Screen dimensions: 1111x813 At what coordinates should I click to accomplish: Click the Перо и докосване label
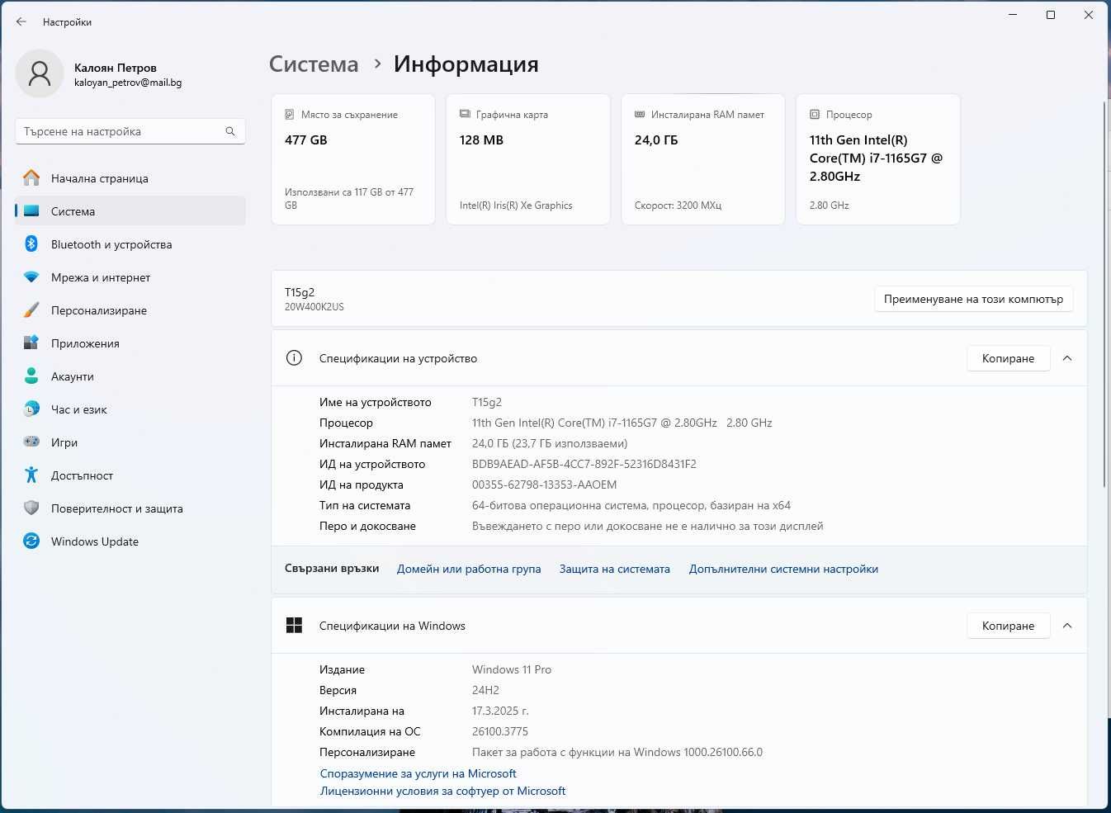point(367,526)
